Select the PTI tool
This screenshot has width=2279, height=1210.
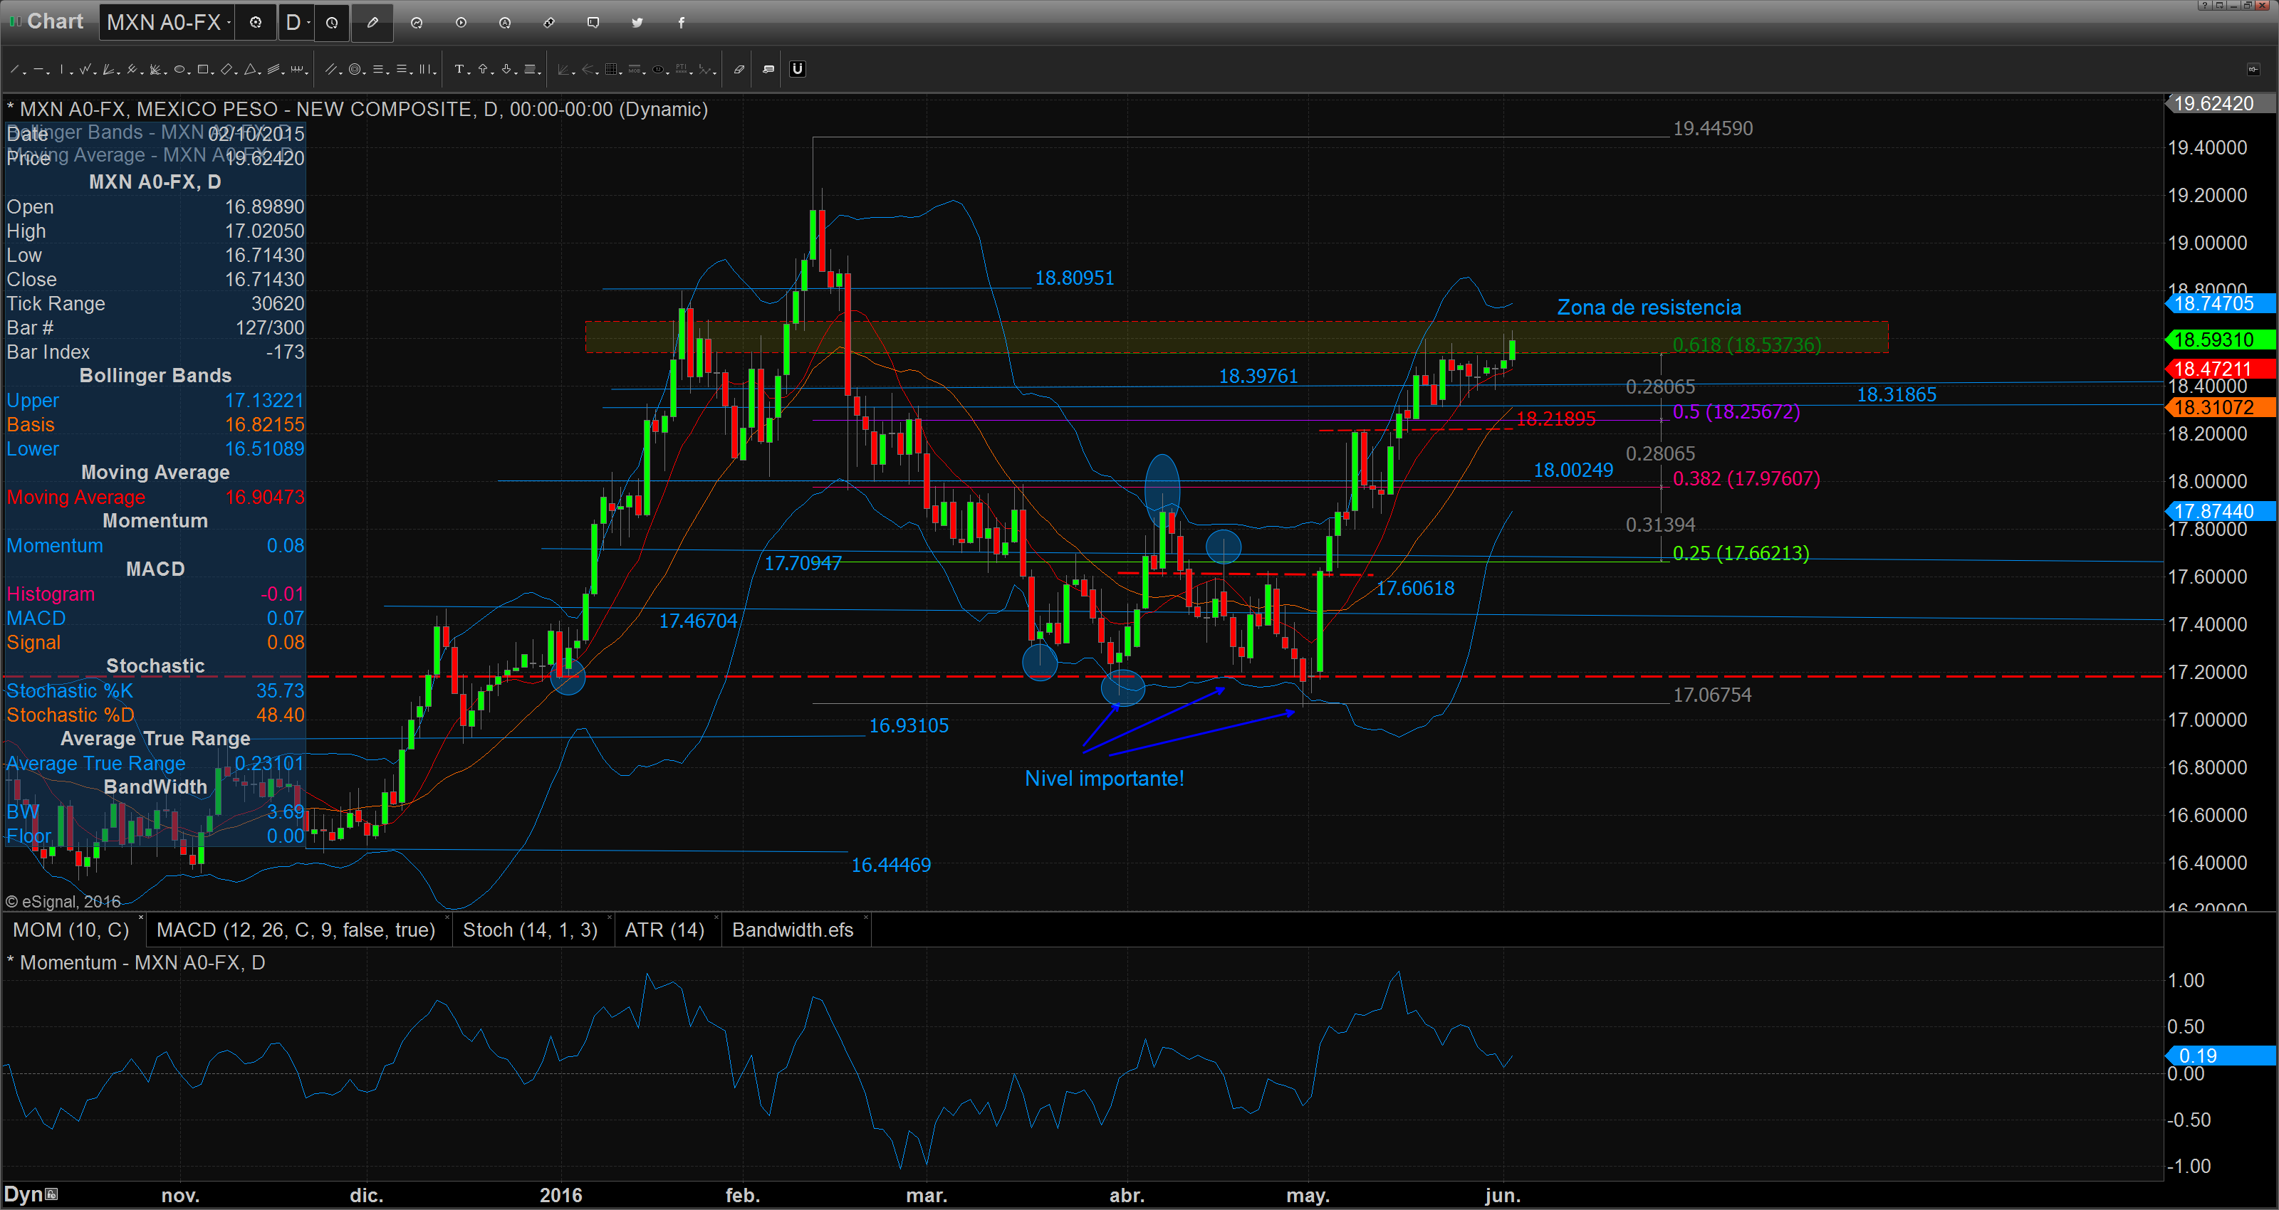[682, 69]
